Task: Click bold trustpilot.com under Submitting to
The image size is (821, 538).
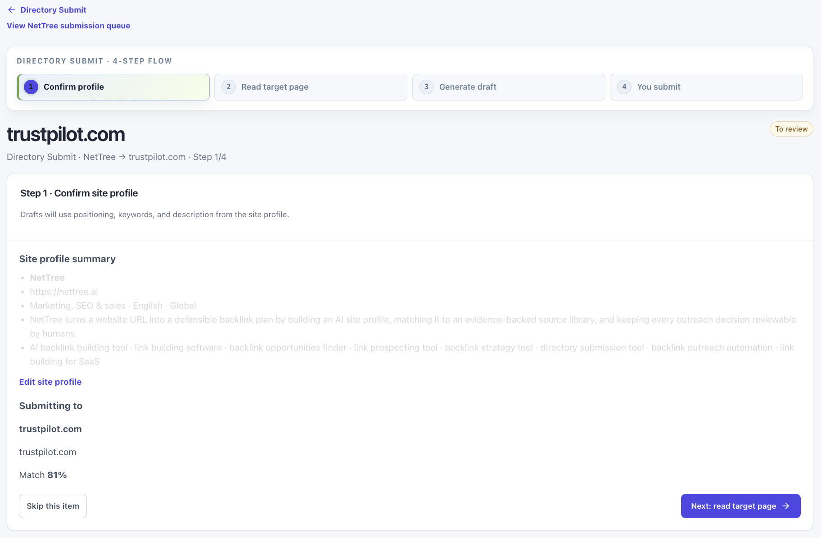Action: click(x=50, y=429)
